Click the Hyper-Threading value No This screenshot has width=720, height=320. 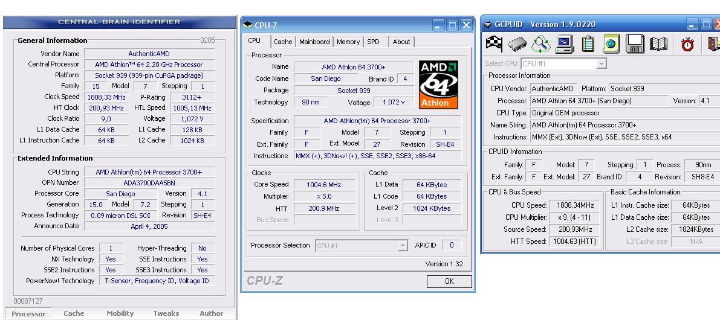pos(203,249)
